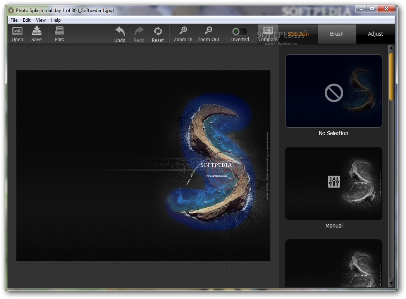Image resolution: width=406 pixels, height=299 pixels.
Task: Click the No Selection label text
Action: (x=333, y=133)
